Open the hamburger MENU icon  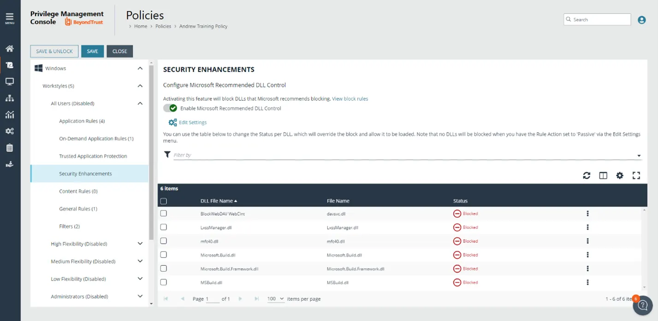click(10, 19)
